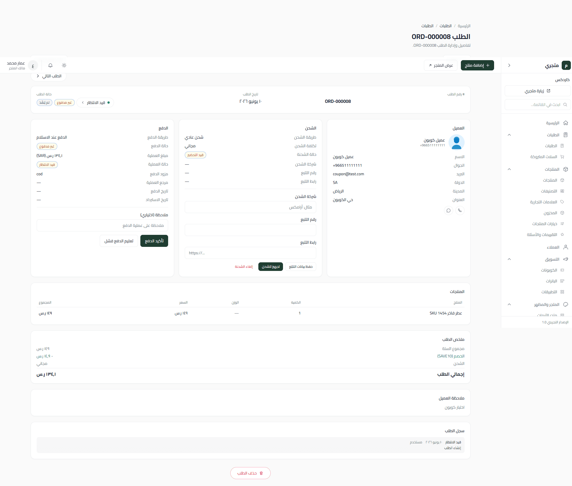Click the customer profile avatar
Screen dimensions: 572x486
457,142
